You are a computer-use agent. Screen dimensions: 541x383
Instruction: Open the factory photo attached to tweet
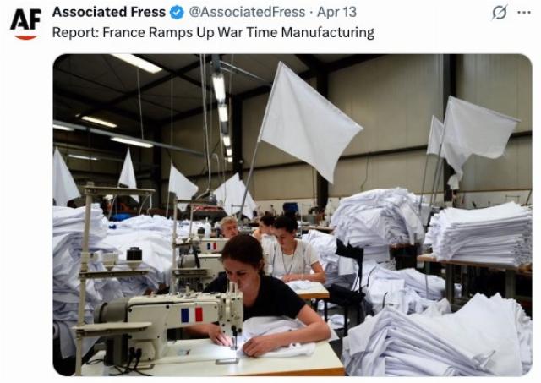292,215
